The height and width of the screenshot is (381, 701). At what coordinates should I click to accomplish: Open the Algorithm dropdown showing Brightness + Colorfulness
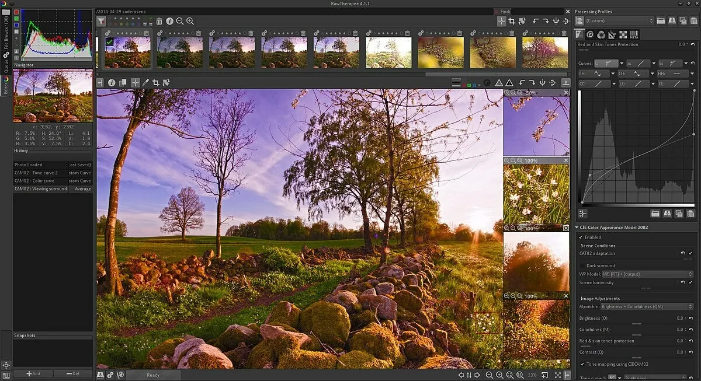point(646,306)
